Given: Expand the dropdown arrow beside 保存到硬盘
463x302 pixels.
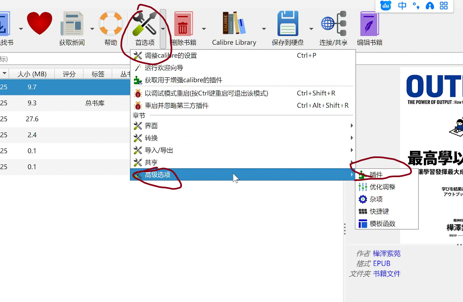Looking at the screenshot, I should (x=311, y=29).
